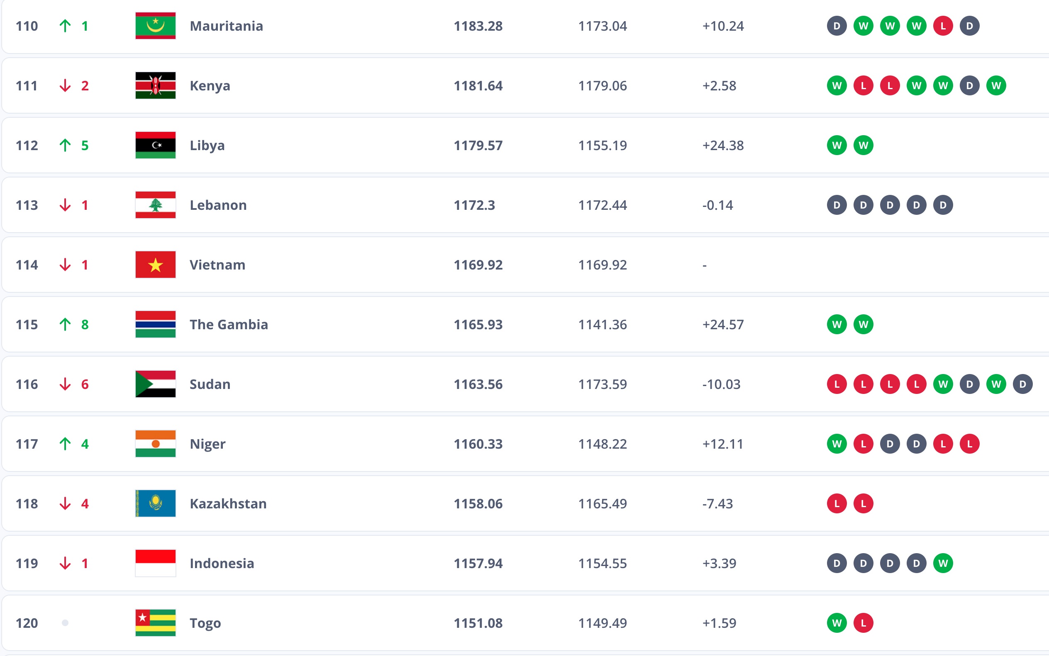
Task: Click Kenya's green up... no, red down arrow
Action: 65,85
